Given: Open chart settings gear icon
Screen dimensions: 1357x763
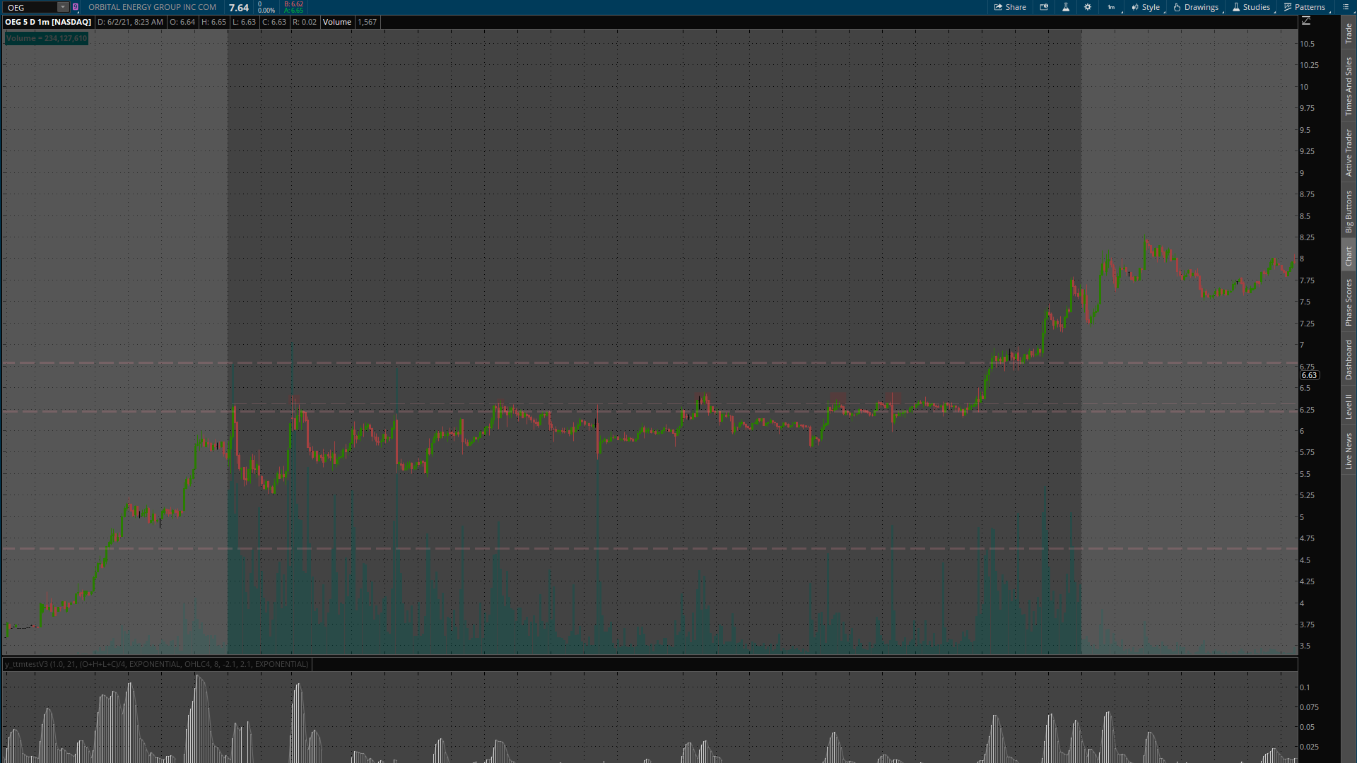Looking at the screenshot, I should pyautogui.click(x=1088, y=7).
